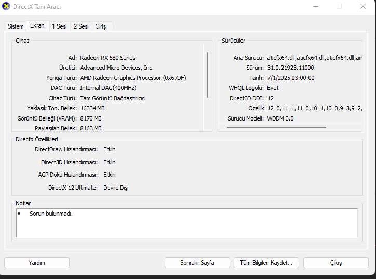Minimize the DirectX Tanı Aracı window

(316, 6)
